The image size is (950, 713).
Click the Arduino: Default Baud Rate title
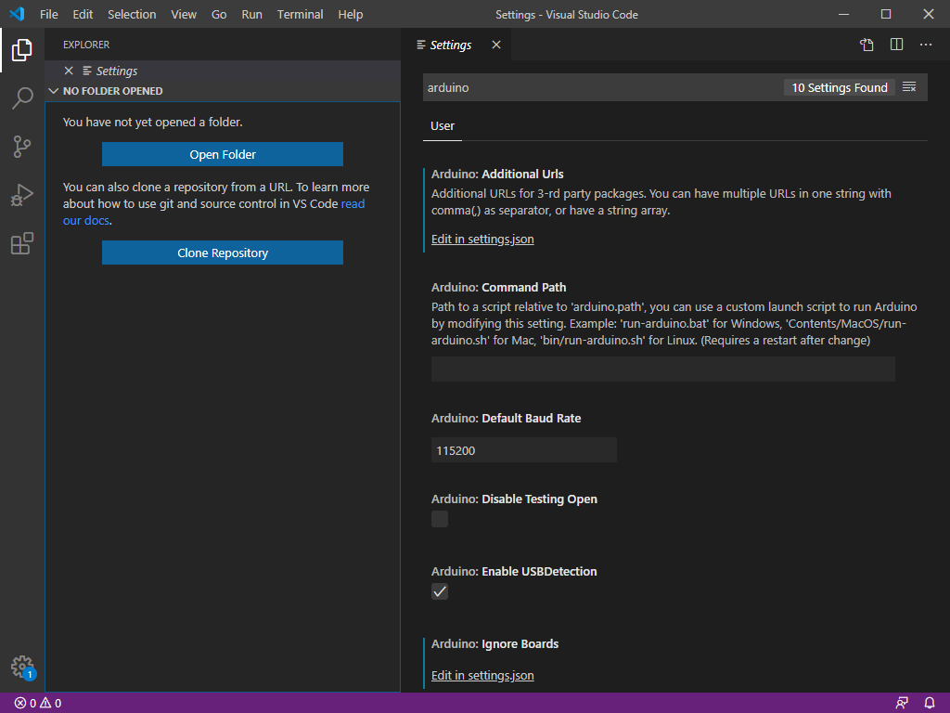click(x=506, y=419)
